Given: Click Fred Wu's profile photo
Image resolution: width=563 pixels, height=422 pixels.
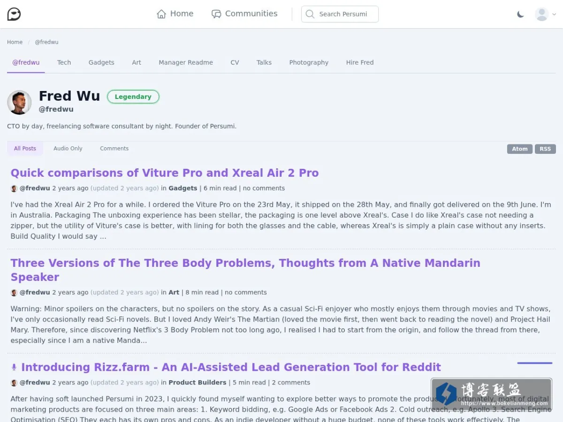Looking at the screenshot, I should (19, 102).
